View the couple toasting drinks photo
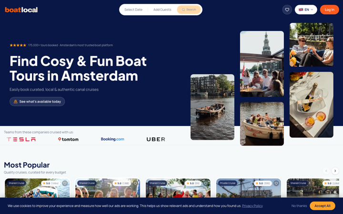The image size is (343, 214). click(312, 45)
